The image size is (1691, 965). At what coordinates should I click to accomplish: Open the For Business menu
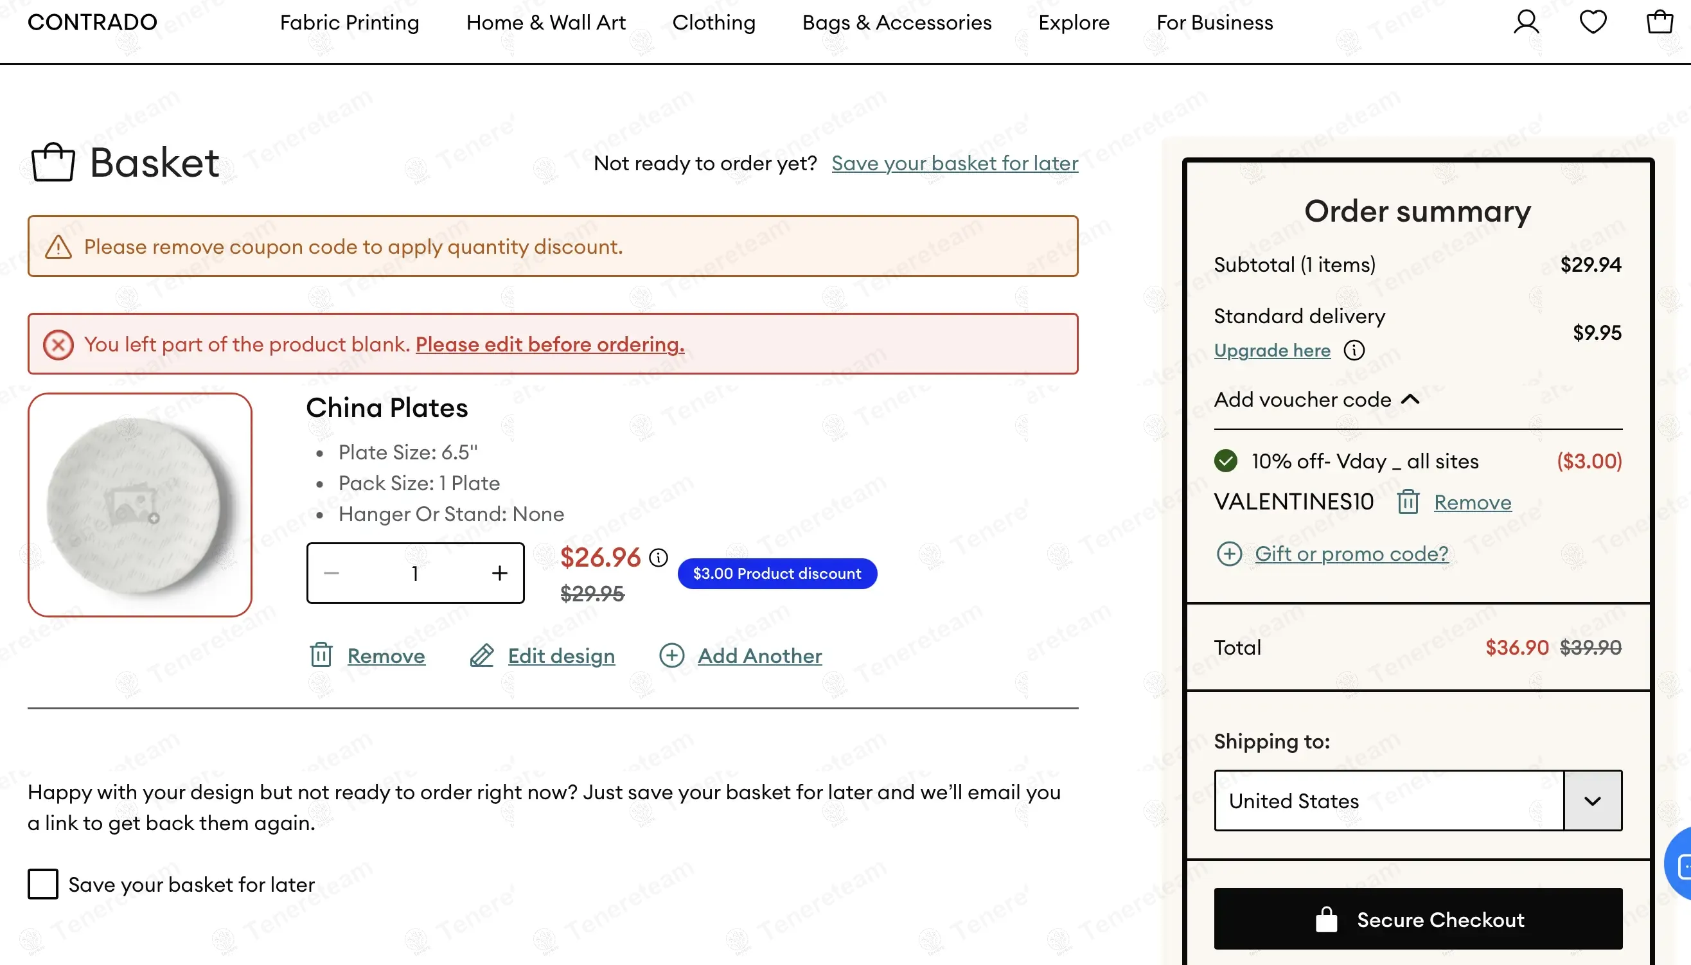click(x=1214, y=22)
